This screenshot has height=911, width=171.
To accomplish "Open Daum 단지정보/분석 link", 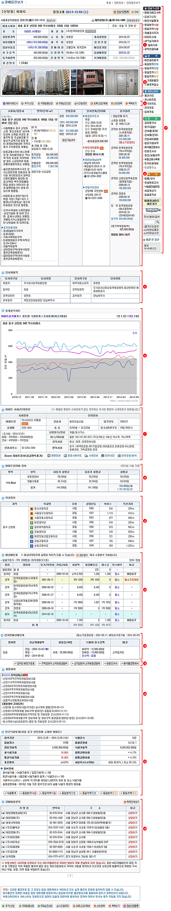I will pyautogui.click(x=128, y=455).
